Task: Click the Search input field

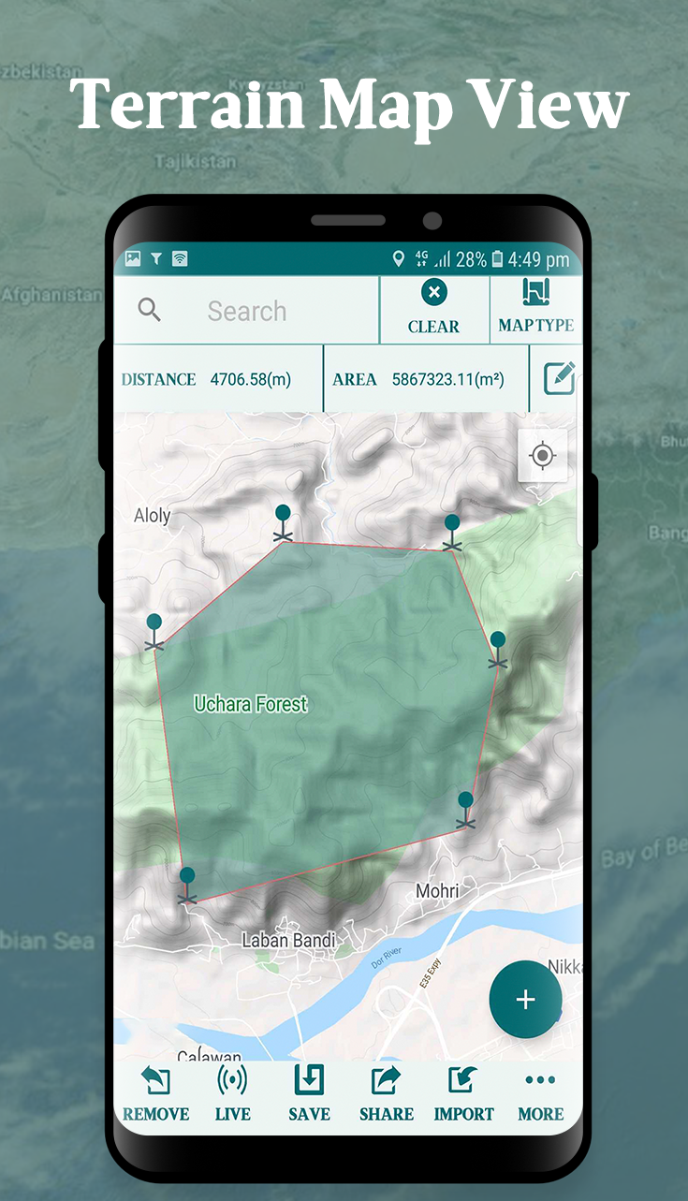Action: click(247, 311)
